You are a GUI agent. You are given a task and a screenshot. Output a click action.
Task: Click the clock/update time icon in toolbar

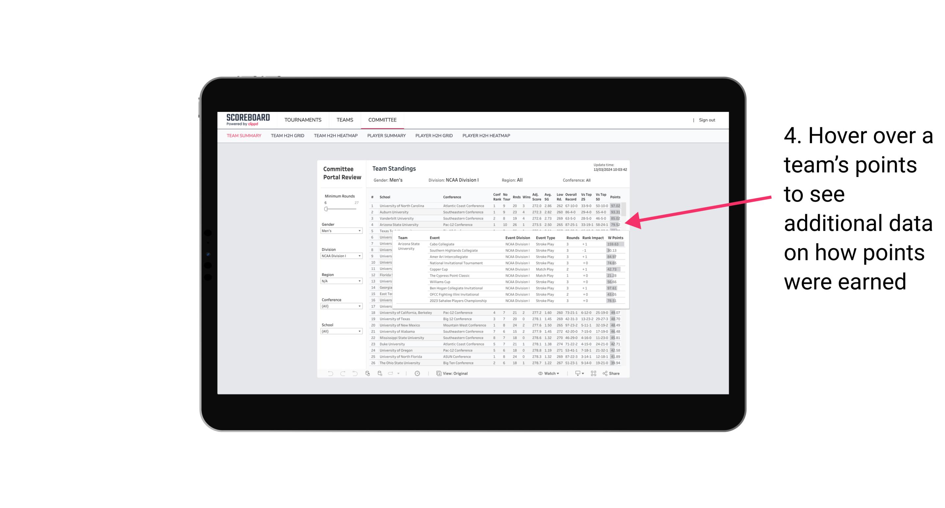pyautogui.click(x=418, y=373)
